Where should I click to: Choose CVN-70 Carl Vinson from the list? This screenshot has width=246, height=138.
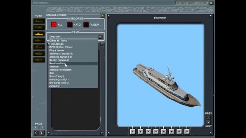tap(73, 47)
